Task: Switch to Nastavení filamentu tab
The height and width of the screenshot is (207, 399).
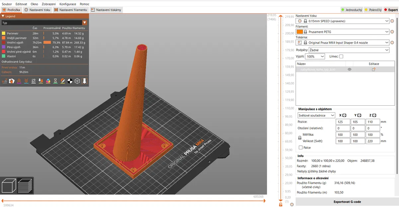Action: tap(70, 10)
